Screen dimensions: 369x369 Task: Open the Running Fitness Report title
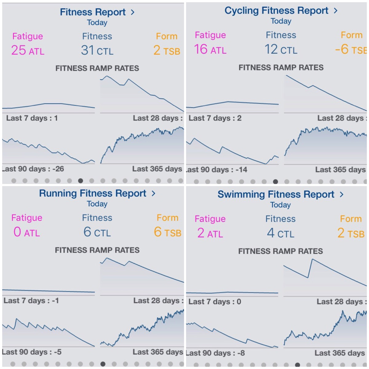point(93,193)
